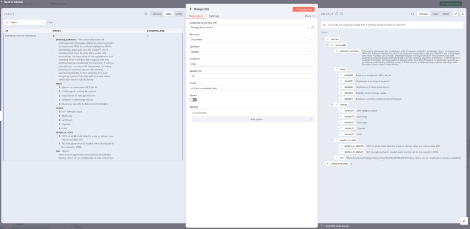This screenshot has height=229, width=470.
Task: Click the pin data icon in Output
Action: click(x=463, y=14)
